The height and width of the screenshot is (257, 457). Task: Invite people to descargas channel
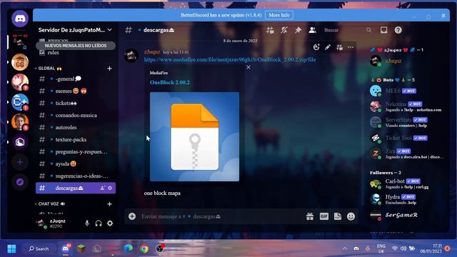[x=103, y=188]
